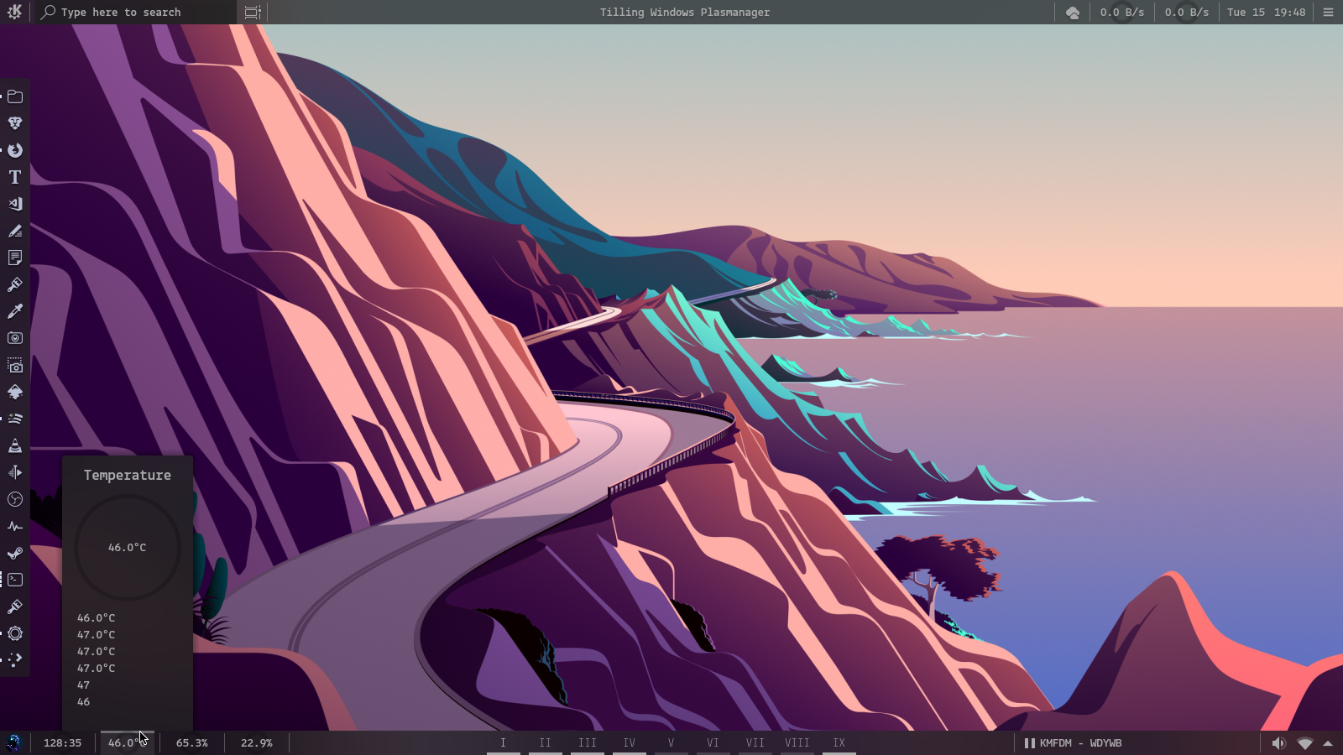The height and width of the screenshot is (755, 1343).
Task: Switch to virtual desktop VIII
Action: (x=797, y=743)
